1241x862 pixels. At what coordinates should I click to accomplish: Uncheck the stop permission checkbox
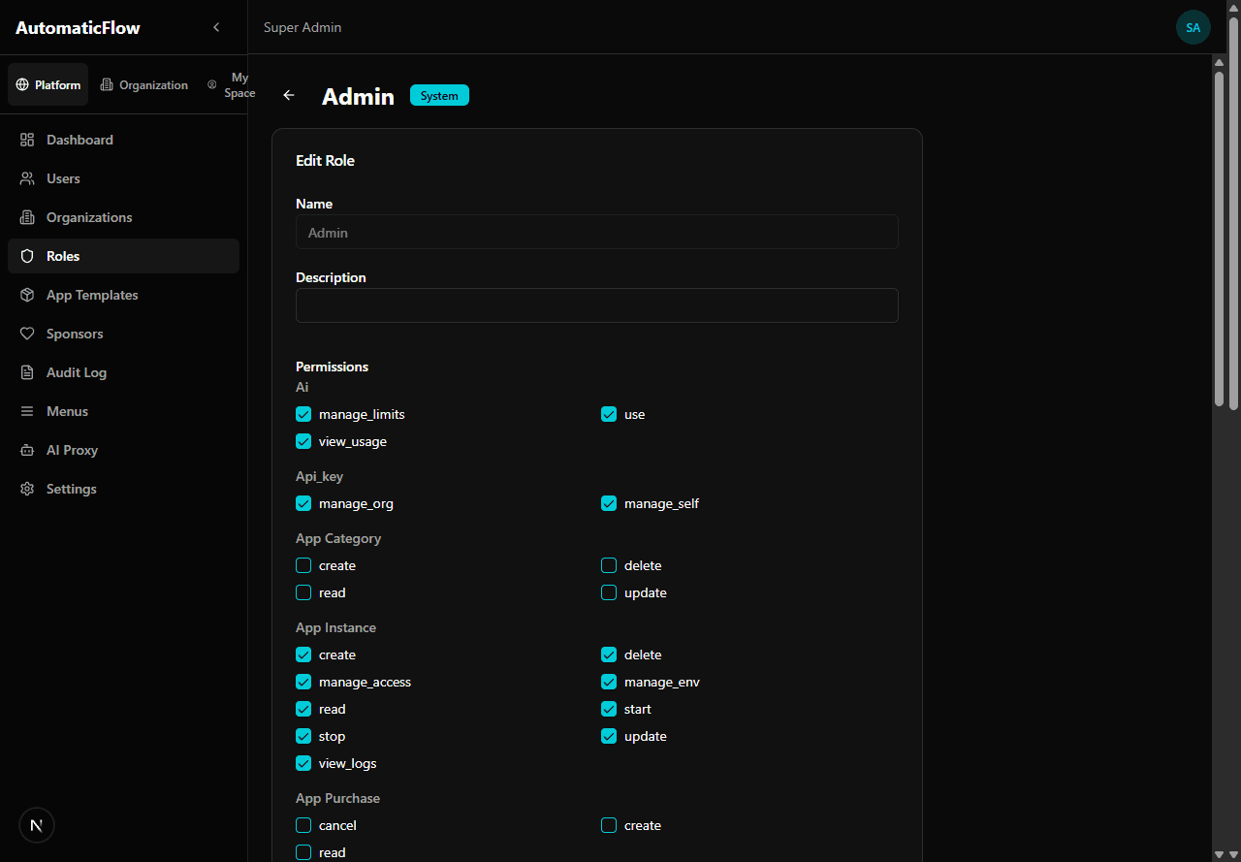click(303, 736)
